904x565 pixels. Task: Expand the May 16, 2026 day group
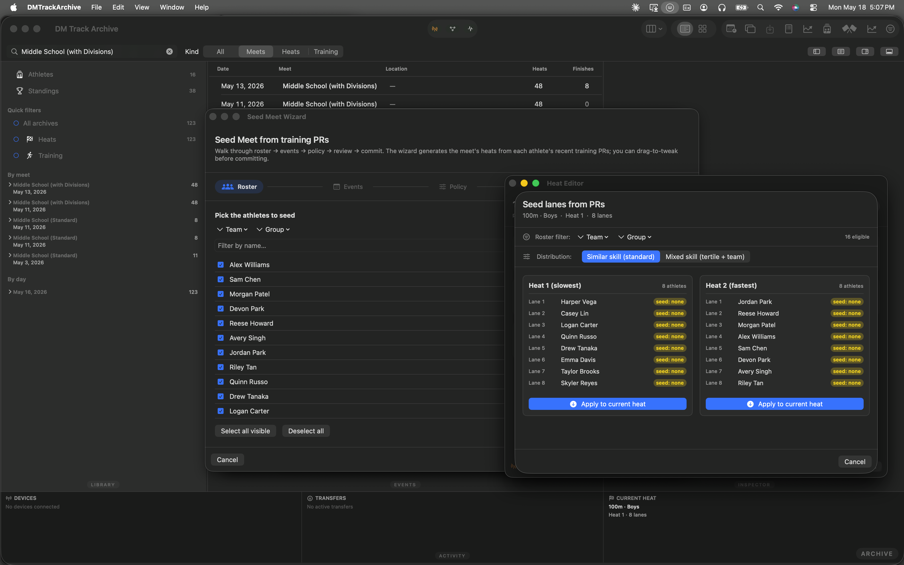(10, 292)
